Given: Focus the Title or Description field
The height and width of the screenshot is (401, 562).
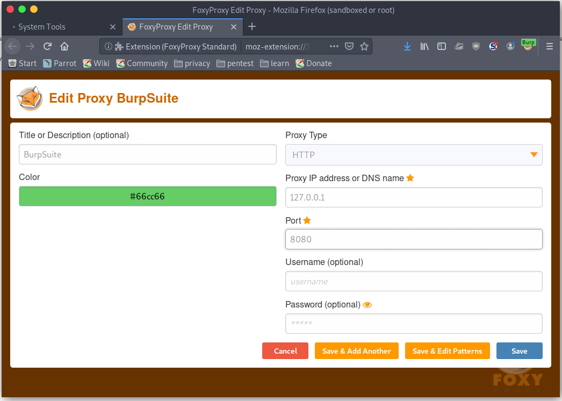Looking at the screenshot, I should point(148,154).
